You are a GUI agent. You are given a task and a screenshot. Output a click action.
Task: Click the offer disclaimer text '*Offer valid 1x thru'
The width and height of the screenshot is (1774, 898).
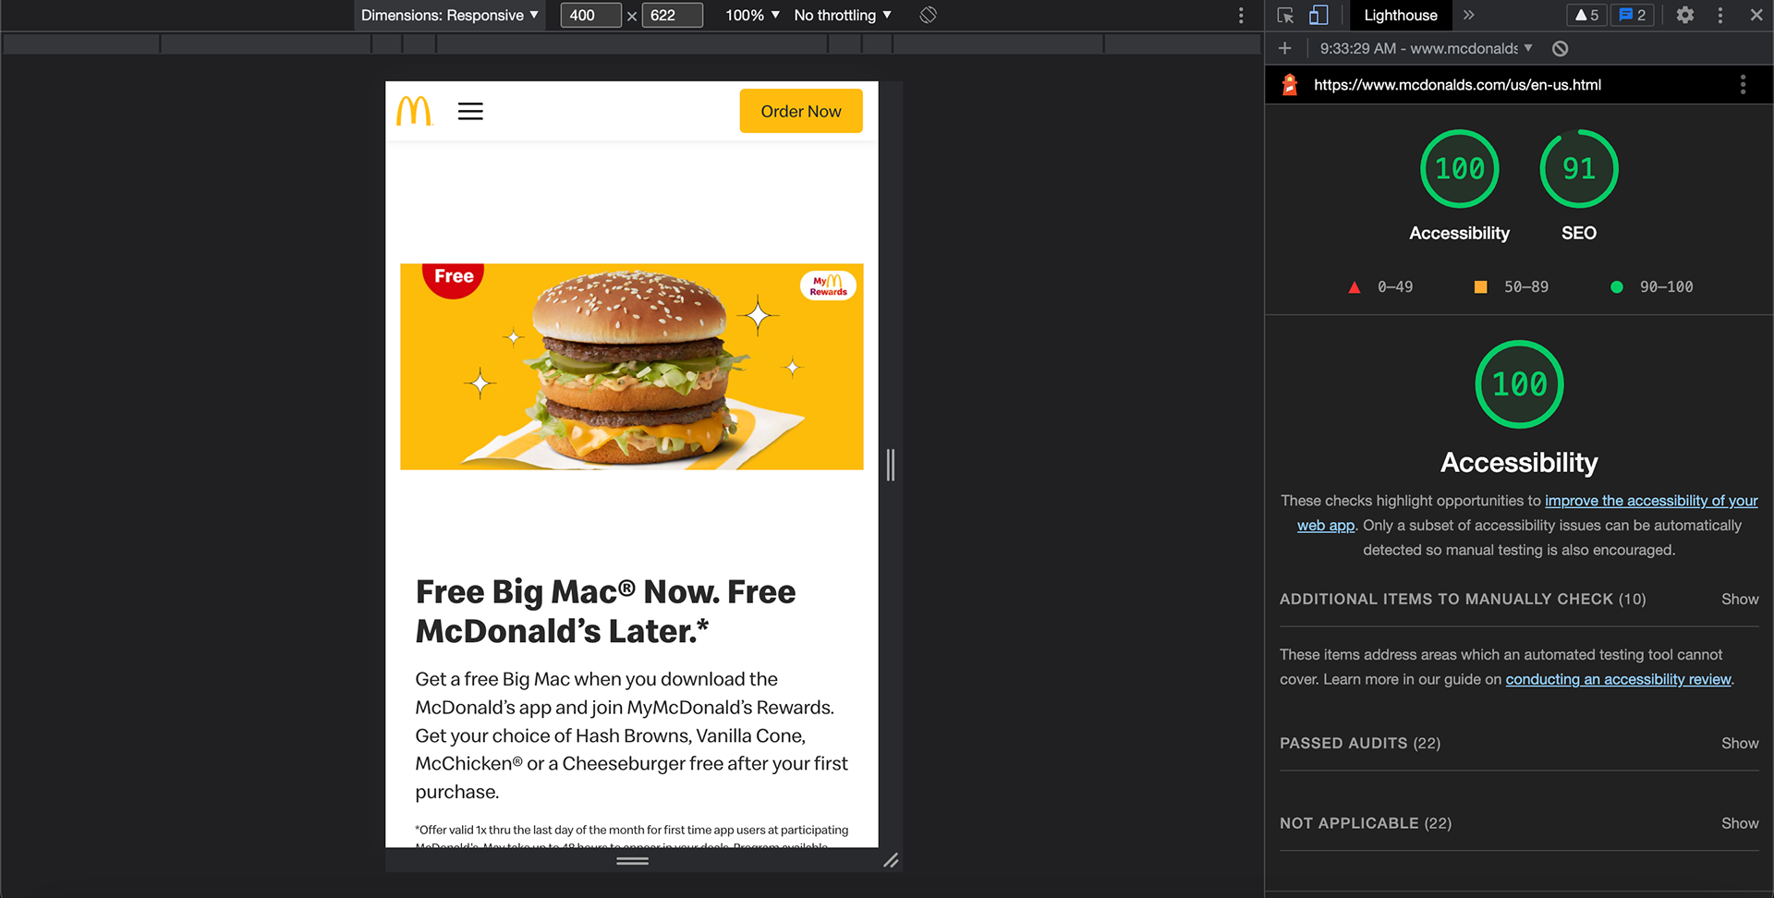(631, 835)
